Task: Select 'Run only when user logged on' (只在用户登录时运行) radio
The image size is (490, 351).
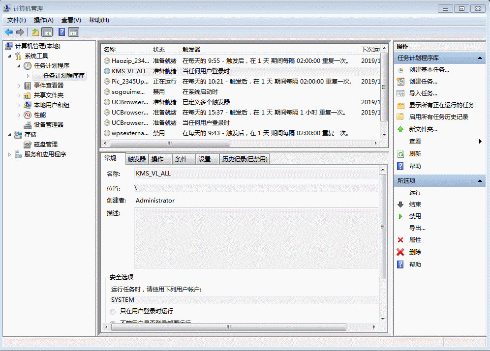Action: pos(113,311)
